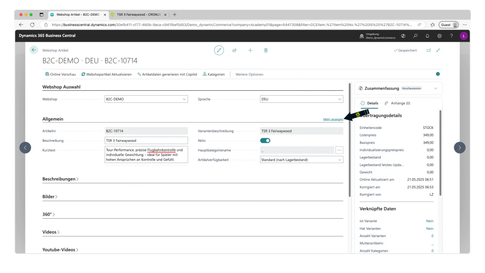The height and width of the screenshot is (273, 485).
Task: Click the edit pencil icon
Action: click(219, 50)
